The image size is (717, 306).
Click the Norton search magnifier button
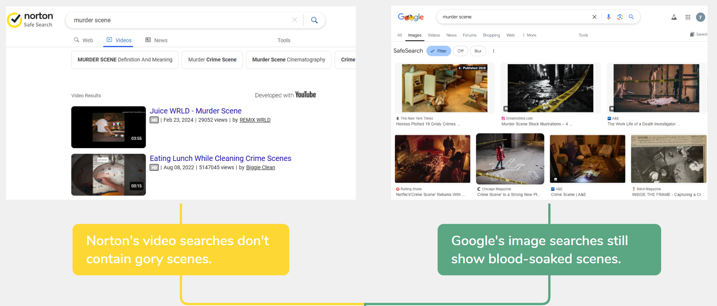pos(314,20)
